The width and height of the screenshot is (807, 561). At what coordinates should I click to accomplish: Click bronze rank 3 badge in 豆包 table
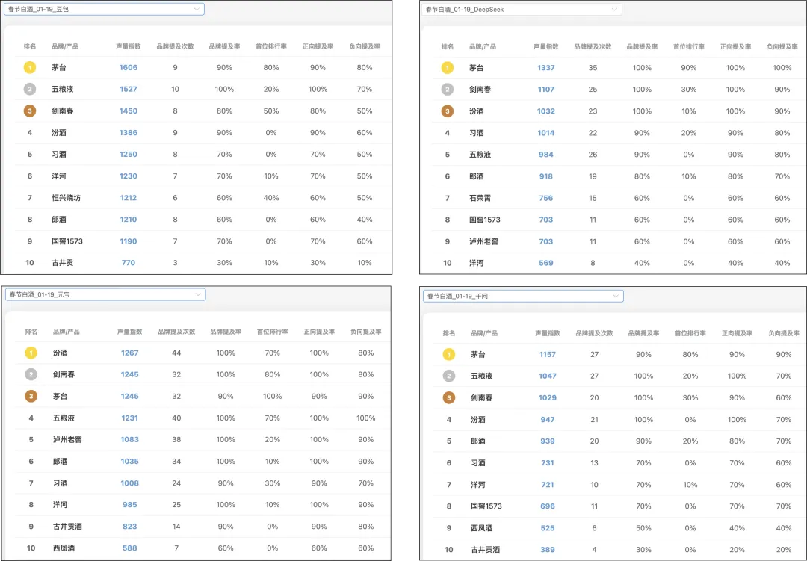pos(30,111)
